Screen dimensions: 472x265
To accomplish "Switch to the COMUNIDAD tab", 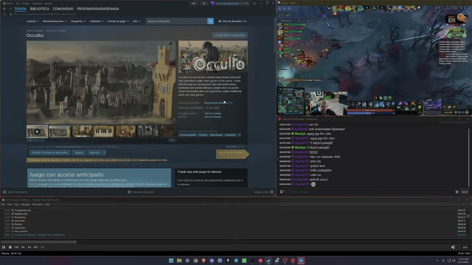I will click(x=63, y=9).
